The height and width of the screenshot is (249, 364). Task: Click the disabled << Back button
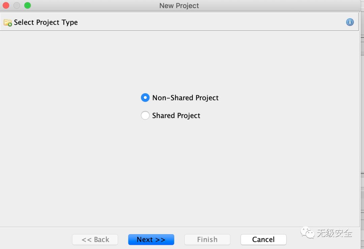point(95,240)
